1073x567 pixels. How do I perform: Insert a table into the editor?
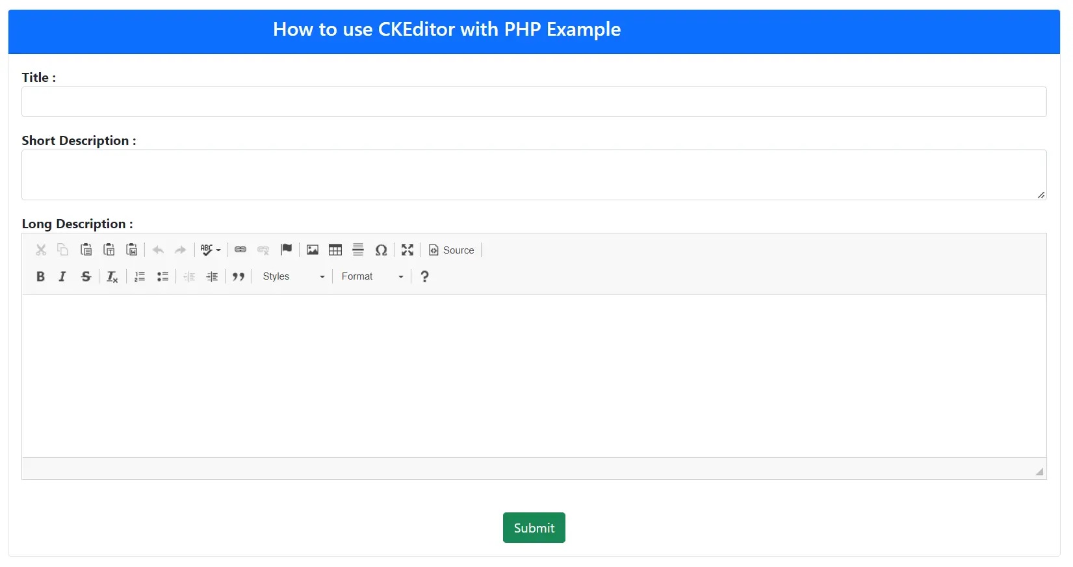click(x=335, y=250)
